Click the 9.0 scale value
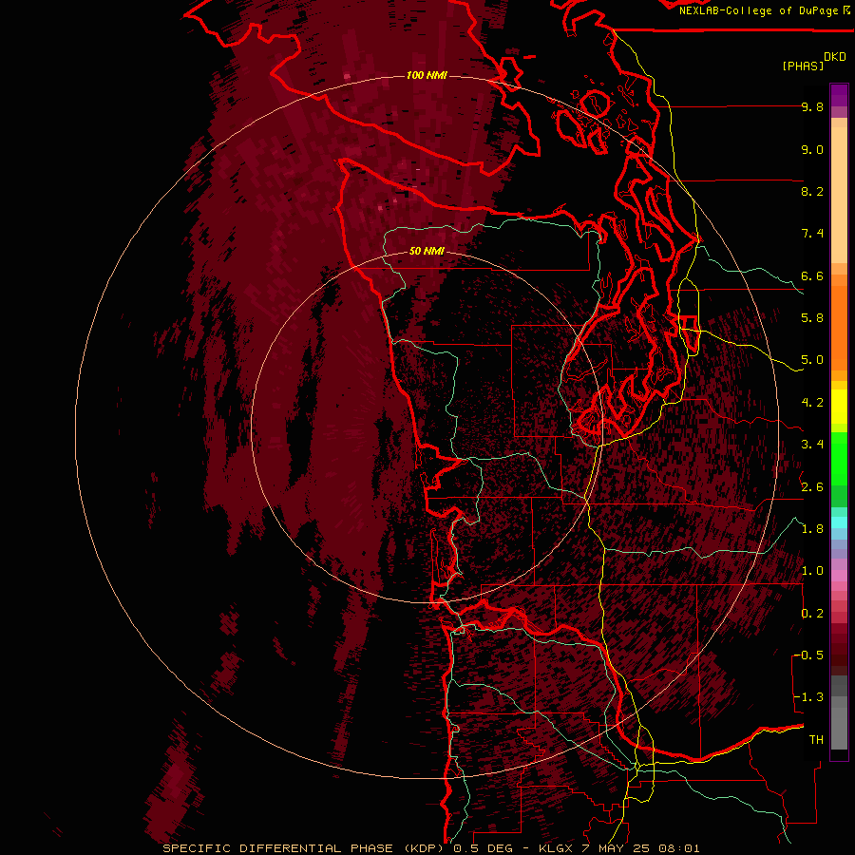Screen dimensions: 855x855 pos(812,149)
